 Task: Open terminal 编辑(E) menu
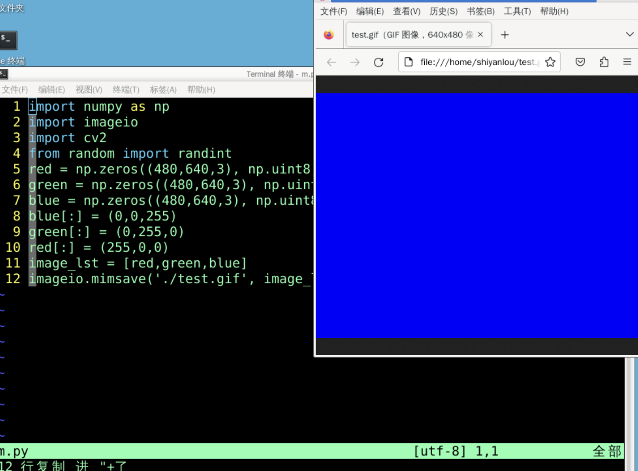pos(51,90)
